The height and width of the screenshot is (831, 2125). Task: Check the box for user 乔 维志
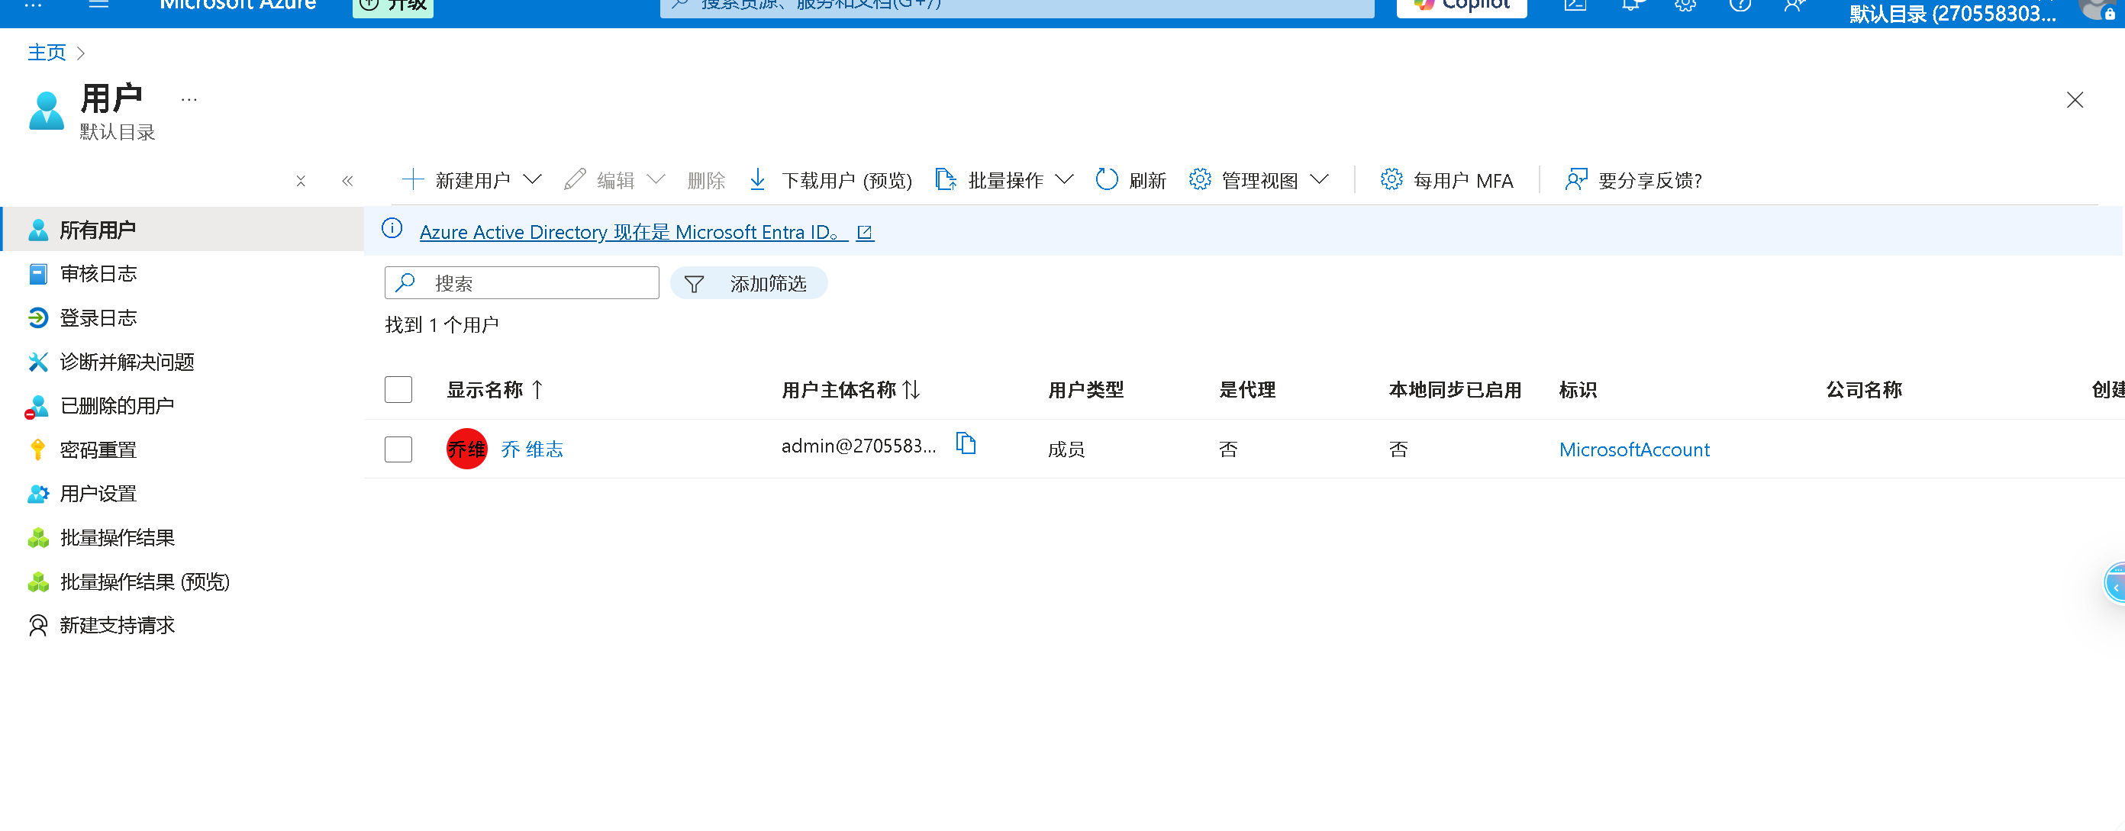click(398, 449)
